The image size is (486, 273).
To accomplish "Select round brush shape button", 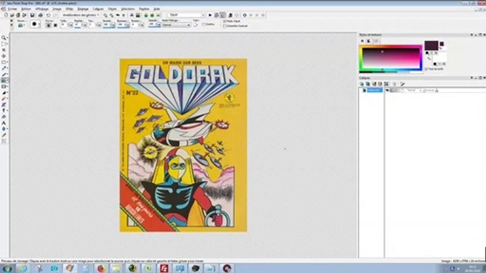I will click(x=49, y=25).
